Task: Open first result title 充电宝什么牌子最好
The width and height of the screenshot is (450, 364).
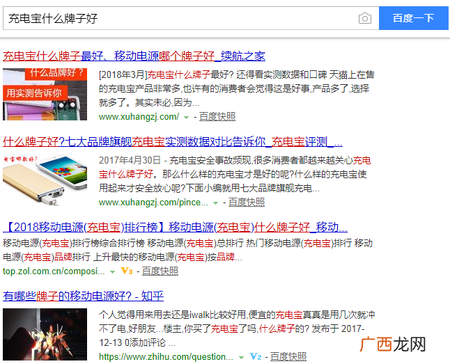Action: click(134, 56)
